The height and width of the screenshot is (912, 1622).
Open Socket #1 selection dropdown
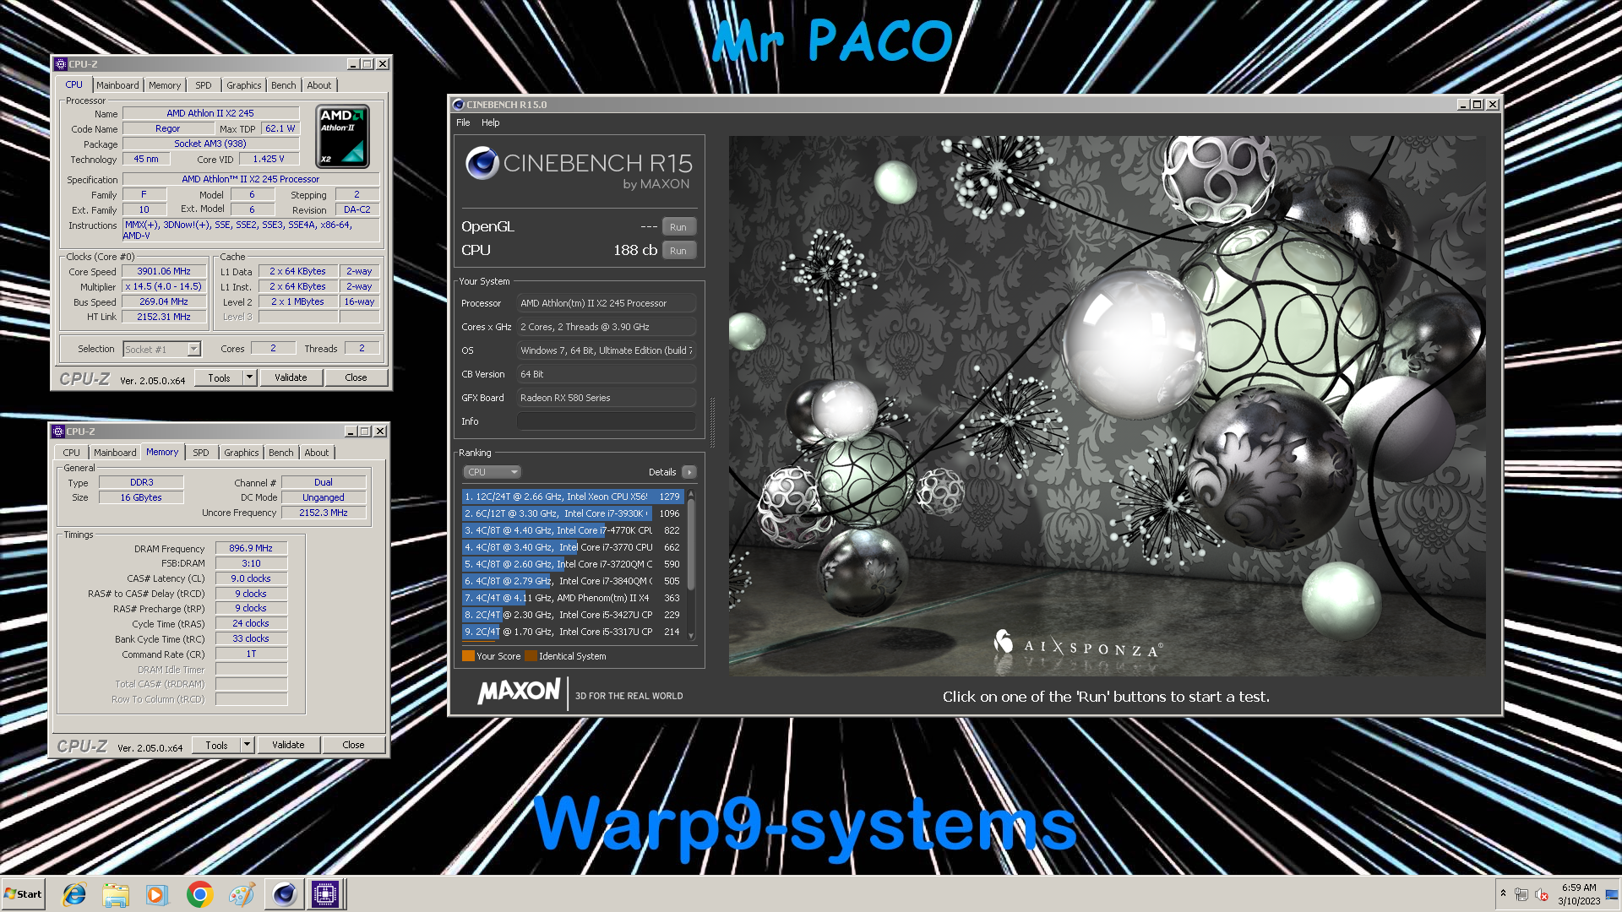pos(161,350)
